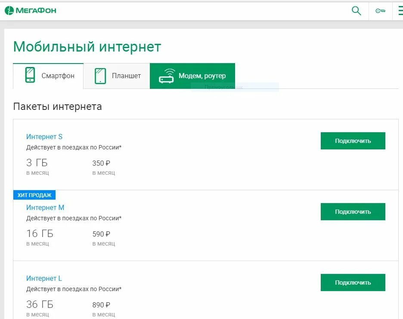Connect the Интернет M package
403x319 pixels.
click(x=353, y=212)
